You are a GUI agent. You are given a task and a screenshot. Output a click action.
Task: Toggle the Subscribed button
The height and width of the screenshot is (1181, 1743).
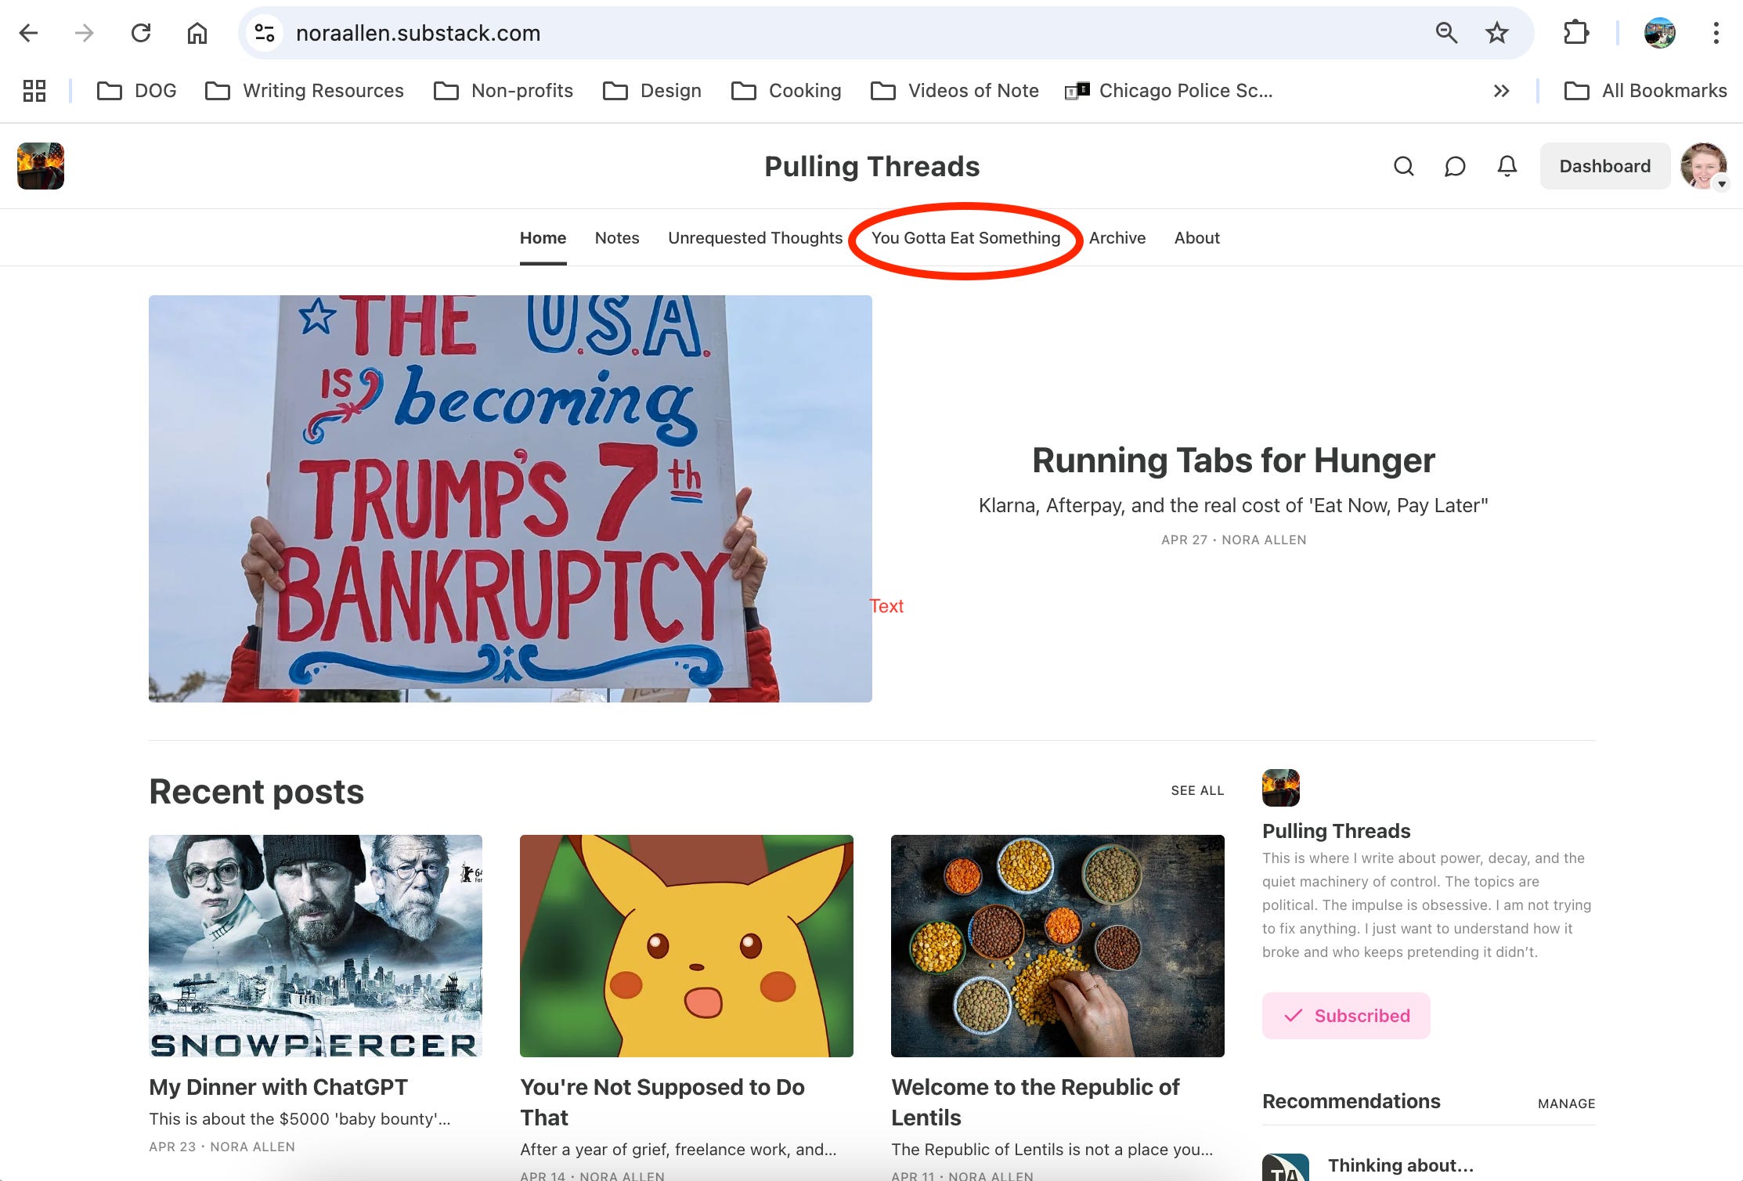click(1346, 1016)
